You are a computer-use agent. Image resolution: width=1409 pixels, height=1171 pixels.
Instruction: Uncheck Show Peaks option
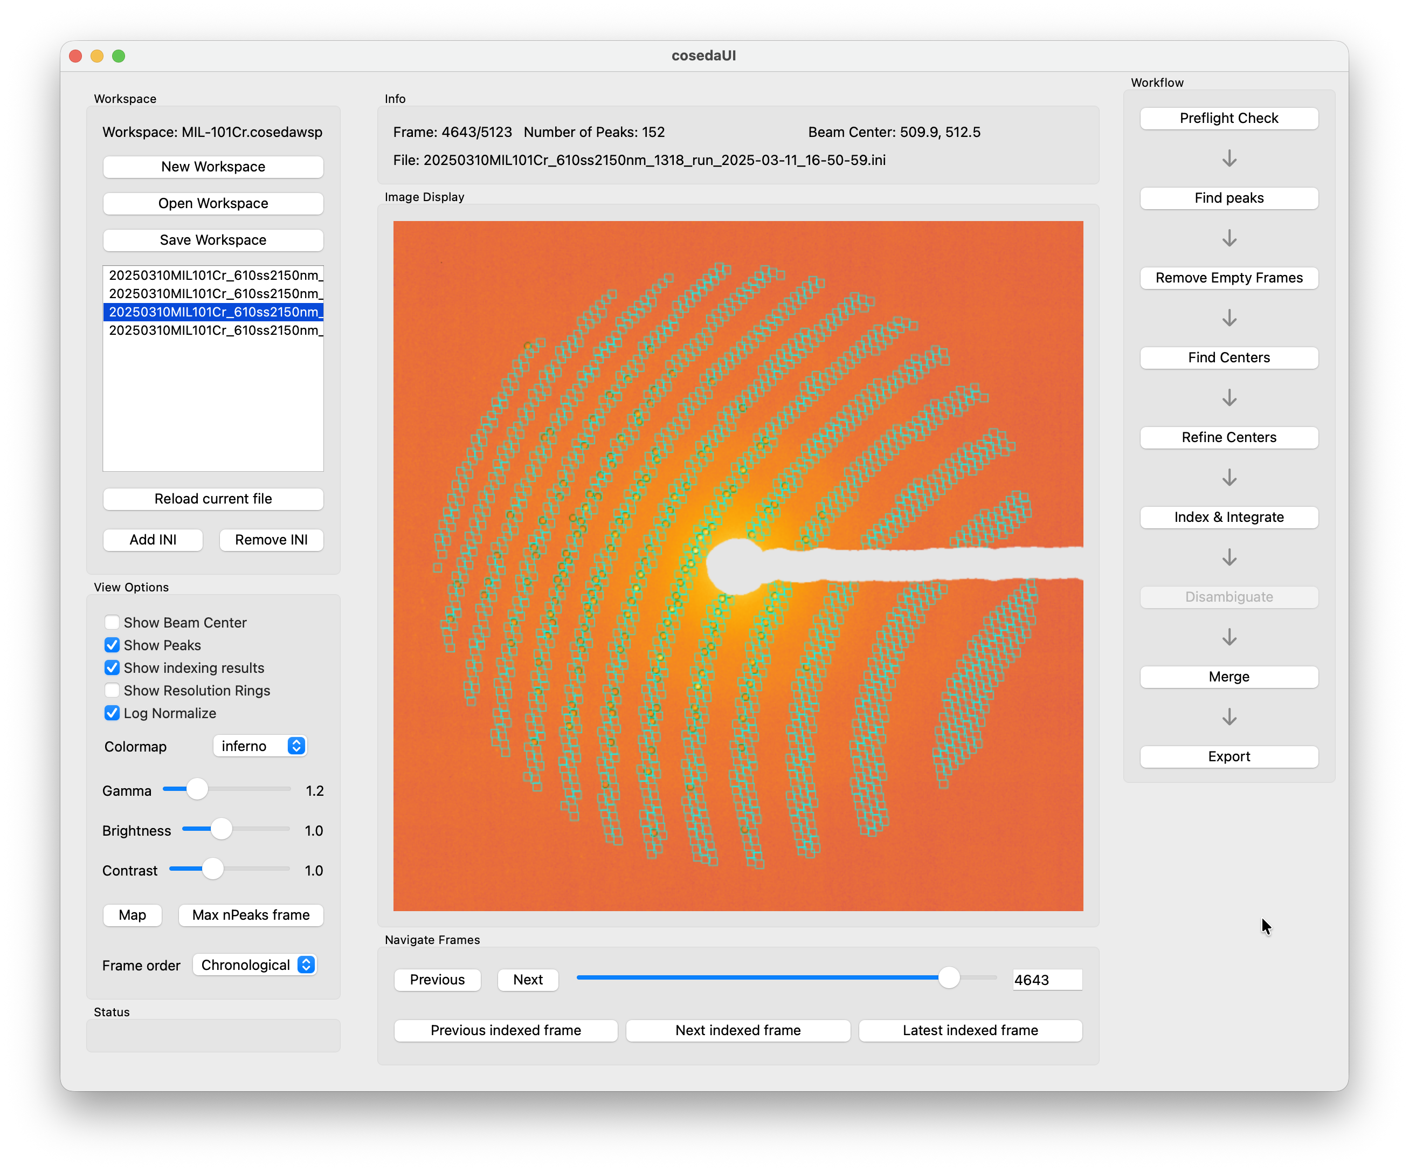112,645
